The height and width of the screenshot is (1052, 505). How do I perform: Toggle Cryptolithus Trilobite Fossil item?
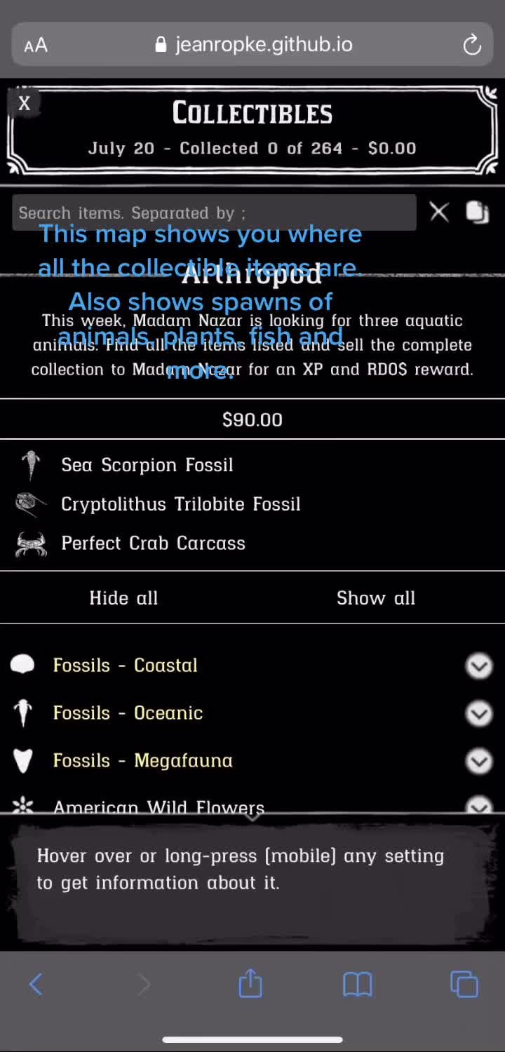point(180,504)
